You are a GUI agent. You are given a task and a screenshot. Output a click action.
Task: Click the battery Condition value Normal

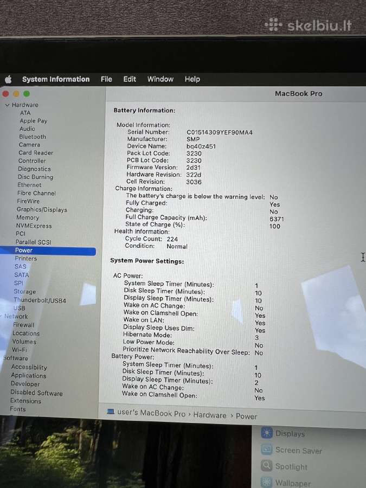click(x=177, y=246)
